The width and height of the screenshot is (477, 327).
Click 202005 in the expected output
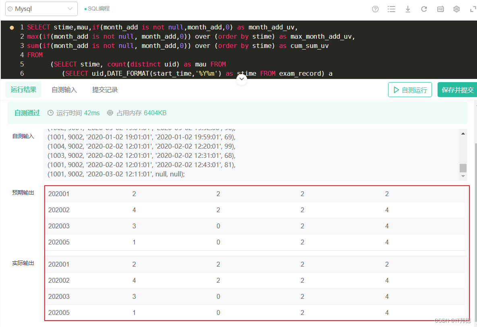tap(59, 242)
